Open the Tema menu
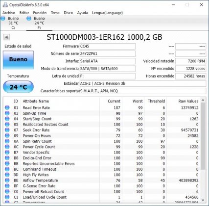Image resolution: width=209 pixels, height=206 pixels. [x=55, y=13]
